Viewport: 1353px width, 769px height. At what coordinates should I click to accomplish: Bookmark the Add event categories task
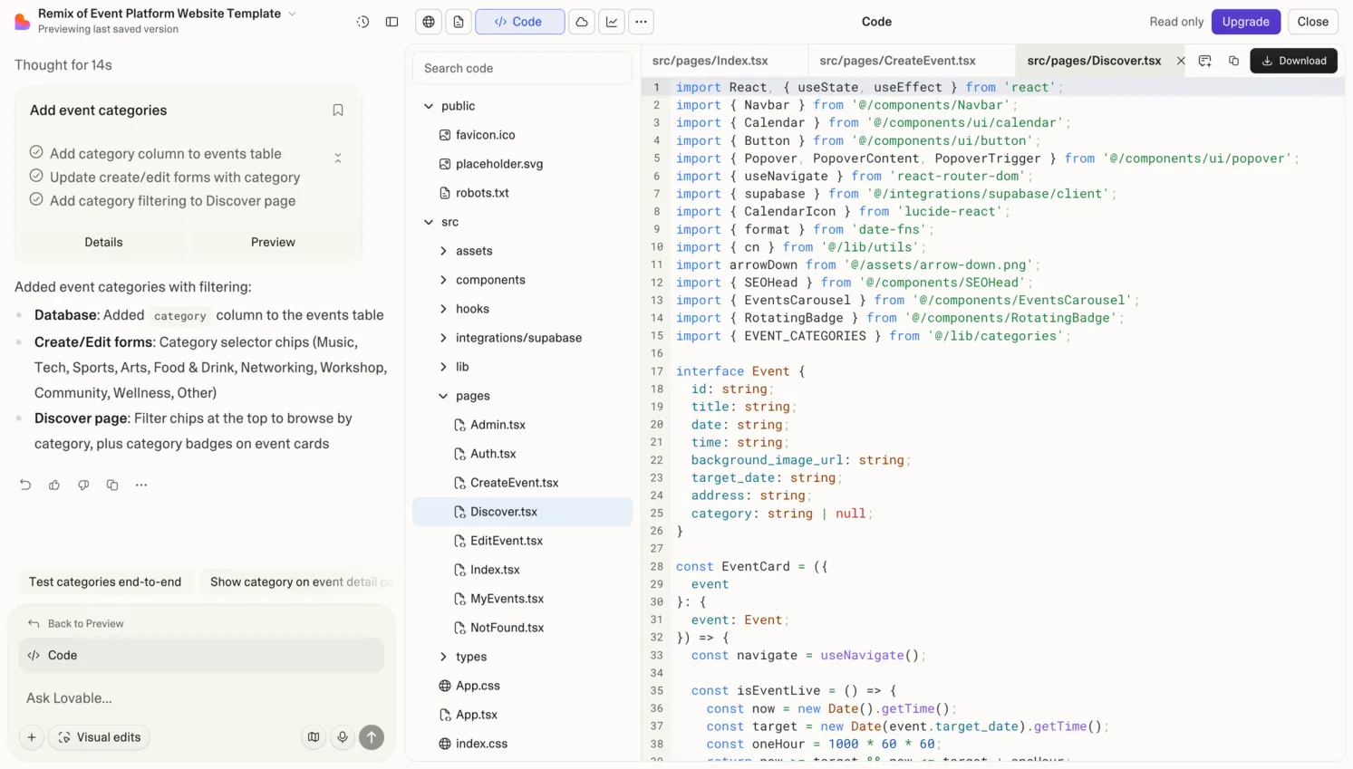(337, 109)
